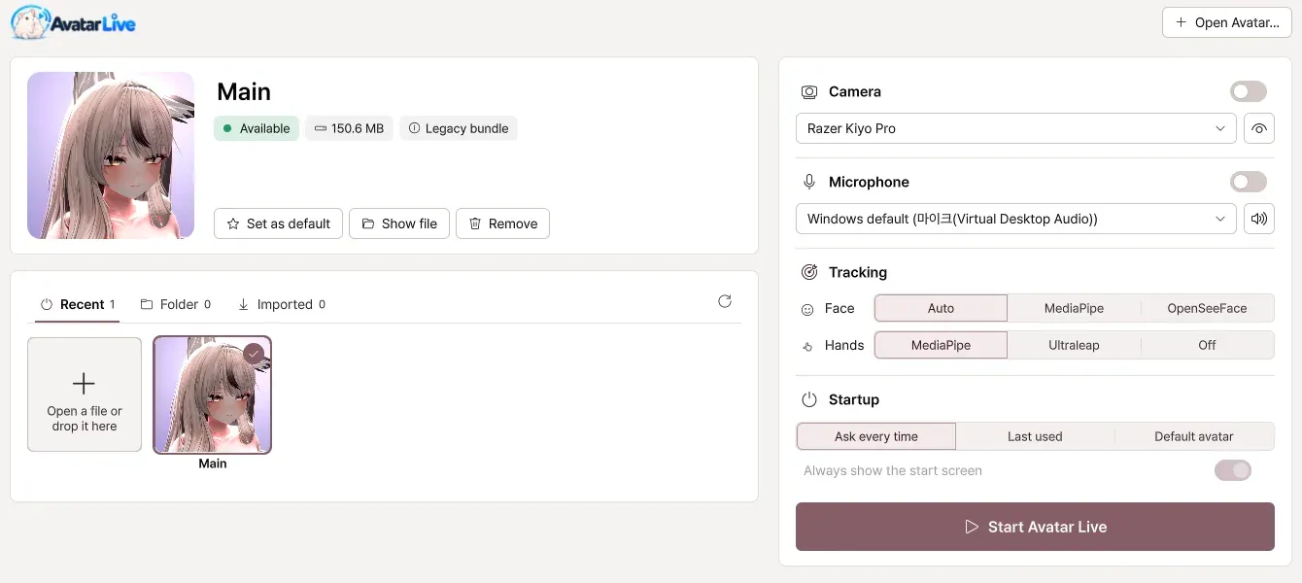
Task: Select OpenSeeFace for face tracking
Action: [x=1207, y=308]
